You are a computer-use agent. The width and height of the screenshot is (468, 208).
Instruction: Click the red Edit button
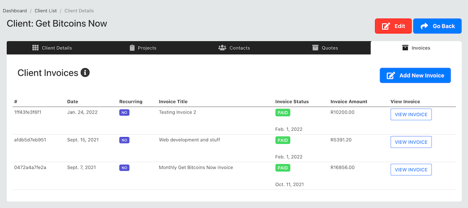coord(393,26)
